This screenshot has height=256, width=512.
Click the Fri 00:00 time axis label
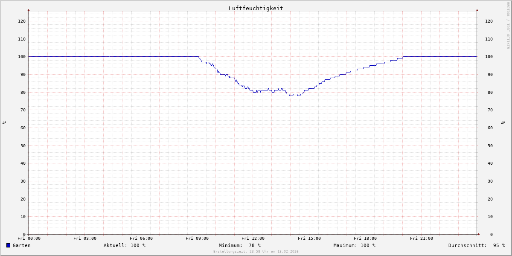click(x=29, y=239)
